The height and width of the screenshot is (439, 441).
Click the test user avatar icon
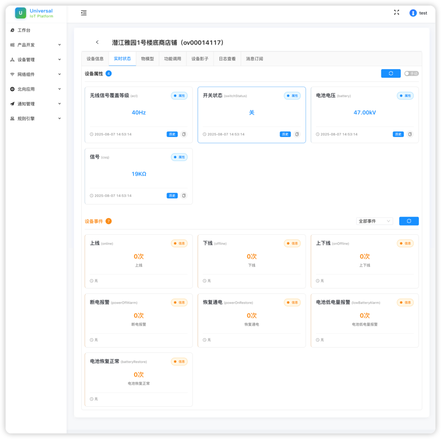click(x=413, y=13)
